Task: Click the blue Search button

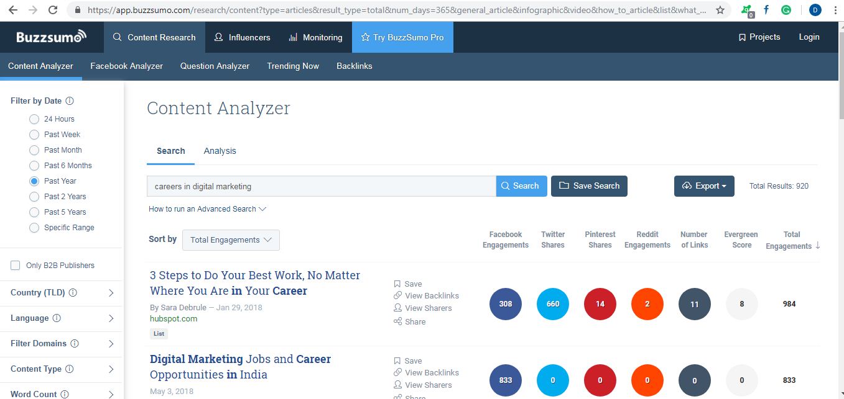Action: [521, 186]
